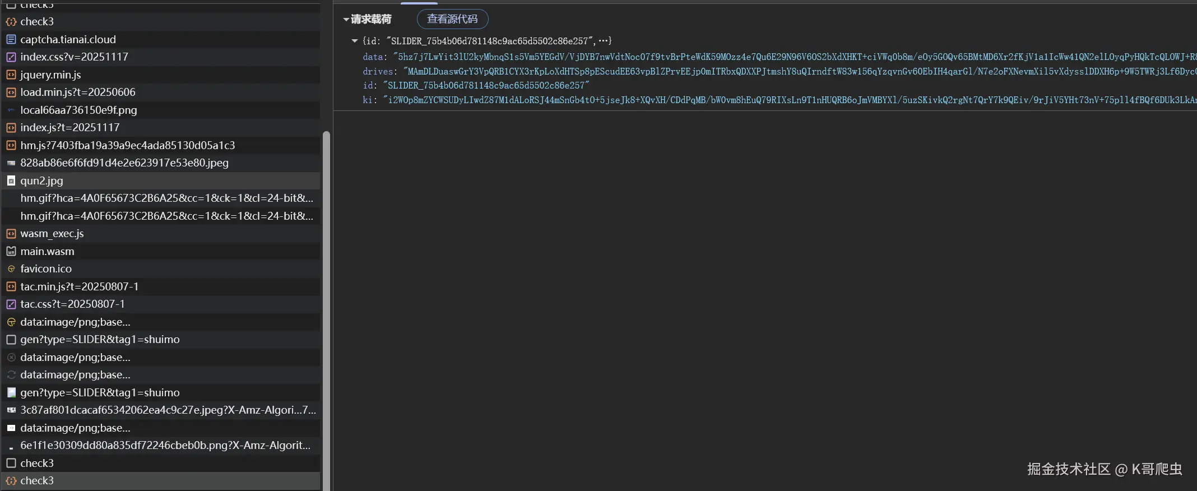This screenshot has height=491, width=1197.
Task: Click the thumbnail icon beside 3c87af801dcacaf65342062ea4c9c27e.jpeg
Action: tap(11, 410)
